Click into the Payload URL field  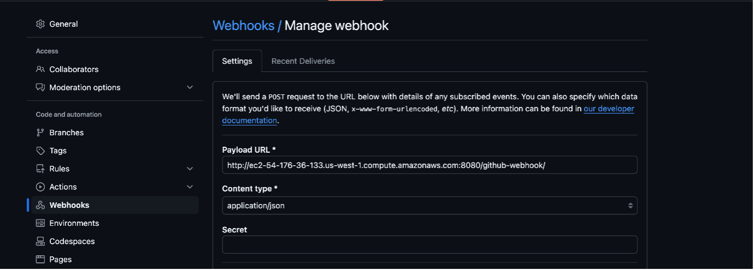point(429,165)
